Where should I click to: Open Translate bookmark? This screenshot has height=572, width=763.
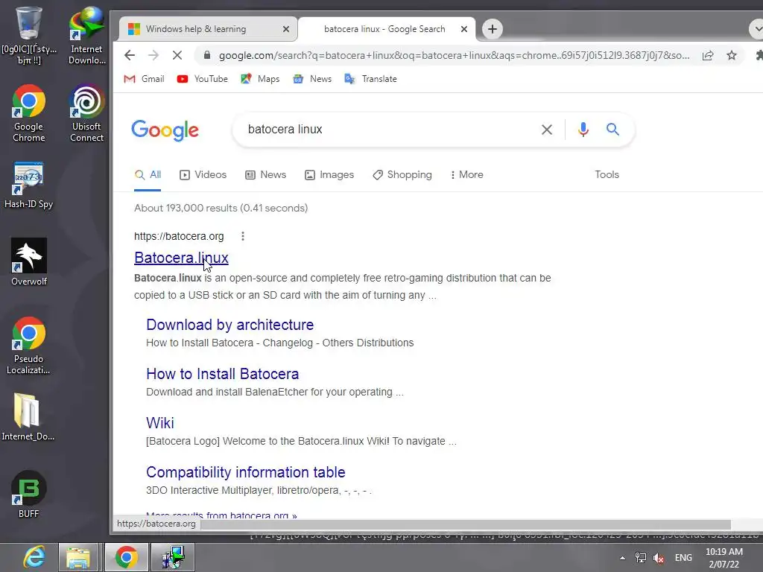tap(370, 79)
